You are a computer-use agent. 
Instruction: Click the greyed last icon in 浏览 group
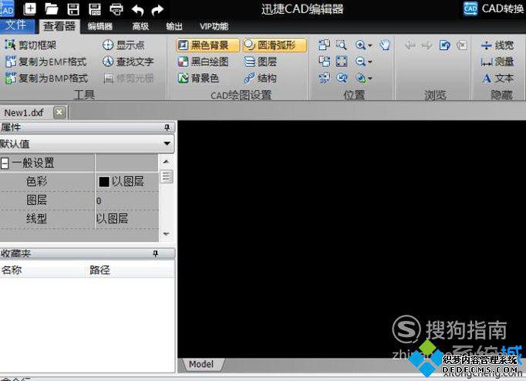(x=462, y=45)
